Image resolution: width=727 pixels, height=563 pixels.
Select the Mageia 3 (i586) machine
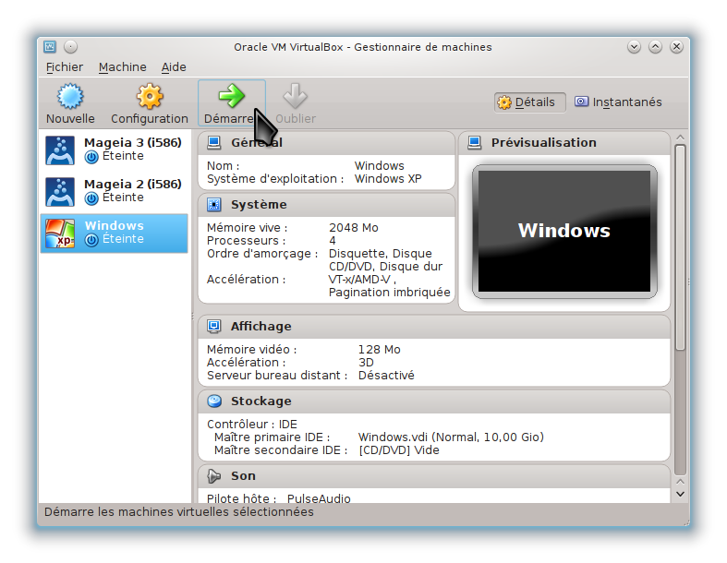pos(114,150)
